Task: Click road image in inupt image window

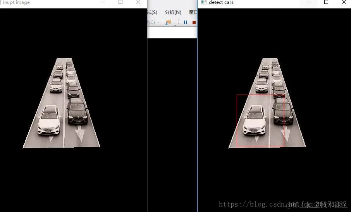Action: click(61, 103)
